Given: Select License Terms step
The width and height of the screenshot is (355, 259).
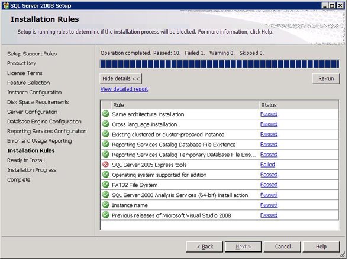Looking at the screenshot, I should click(25, 73).
